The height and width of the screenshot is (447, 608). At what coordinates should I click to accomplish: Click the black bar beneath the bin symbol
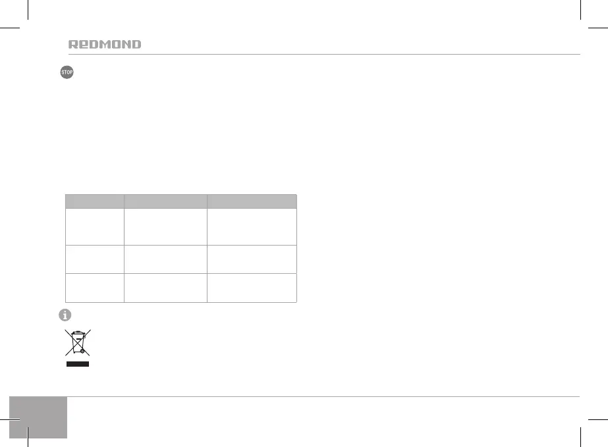coord(76,363)
